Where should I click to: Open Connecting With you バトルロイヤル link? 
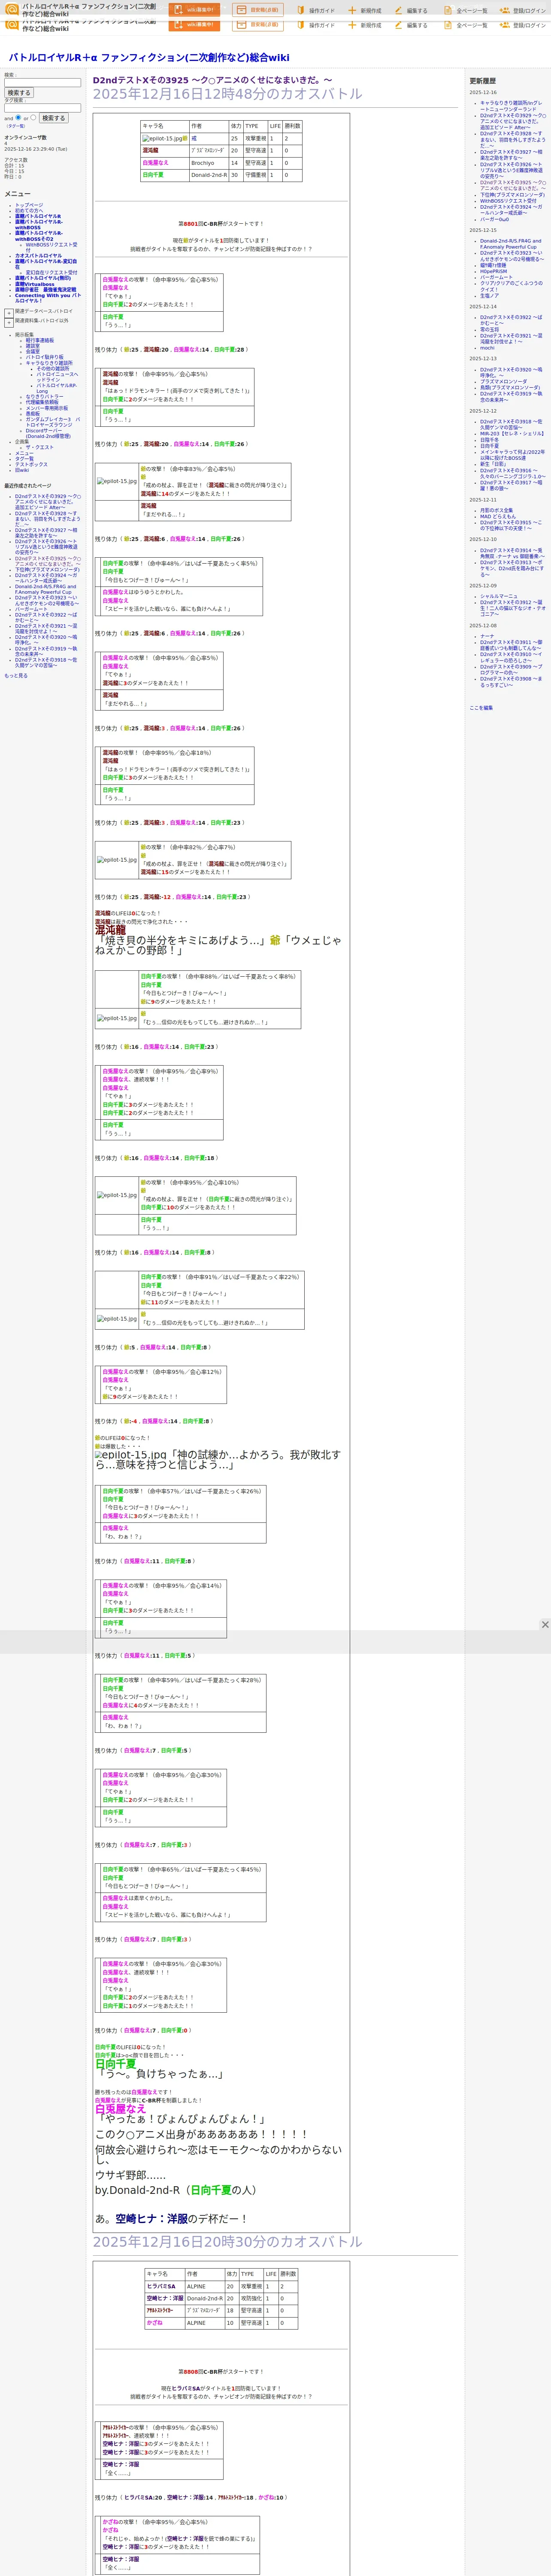coord(47,298)
